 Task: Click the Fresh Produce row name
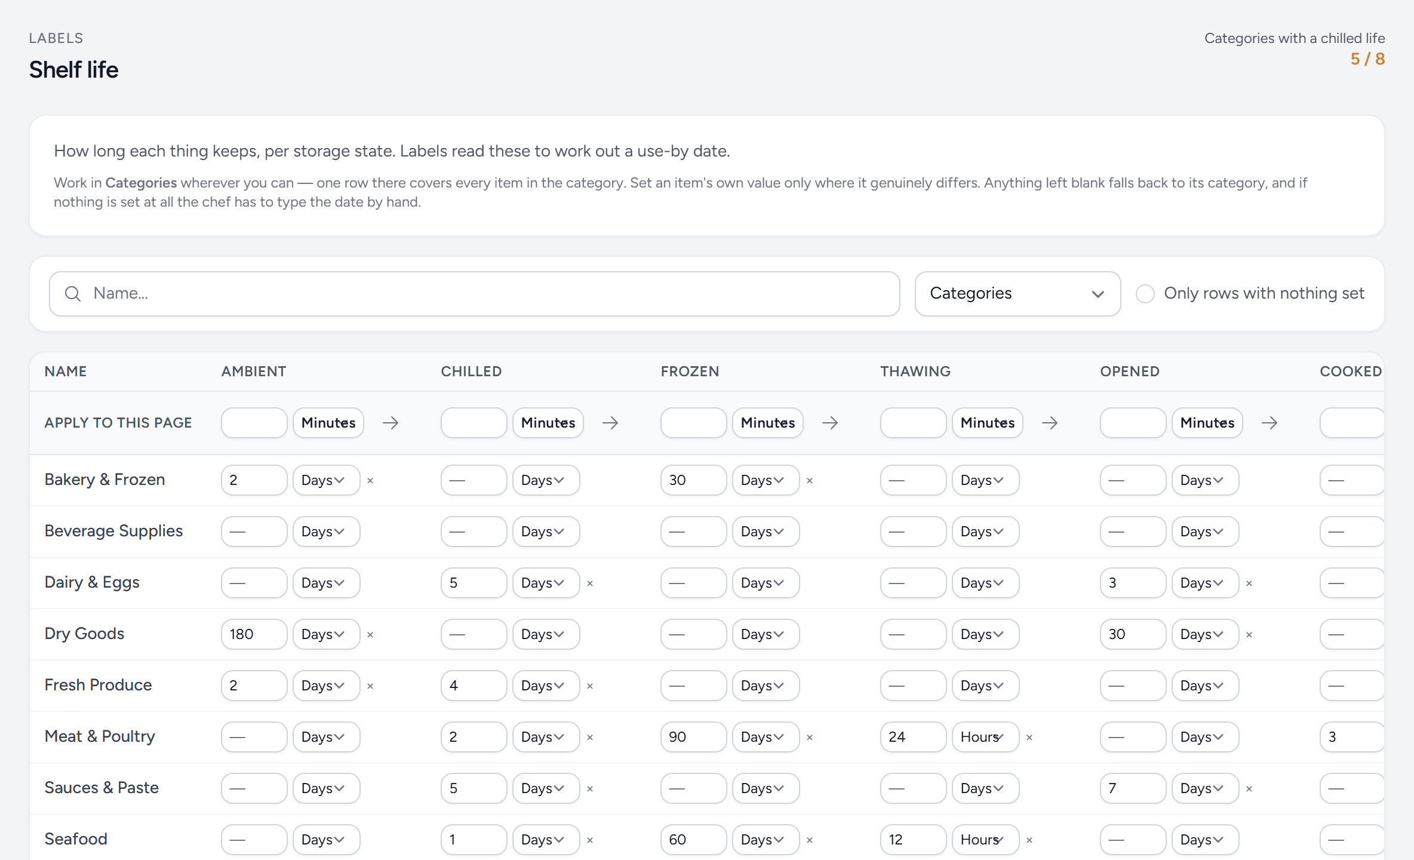(x=98, y=685)
